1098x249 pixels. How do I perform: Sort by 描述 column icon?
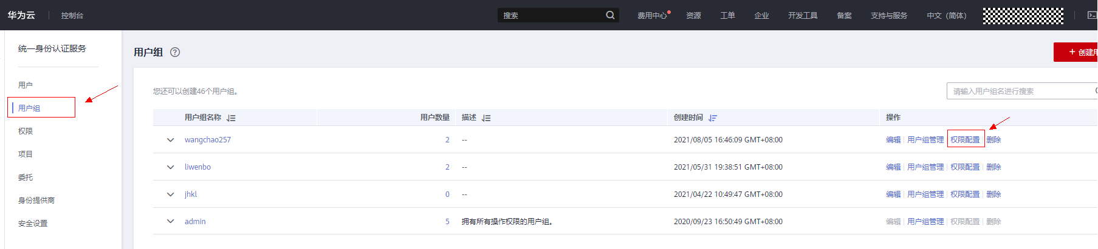[486, 118]
